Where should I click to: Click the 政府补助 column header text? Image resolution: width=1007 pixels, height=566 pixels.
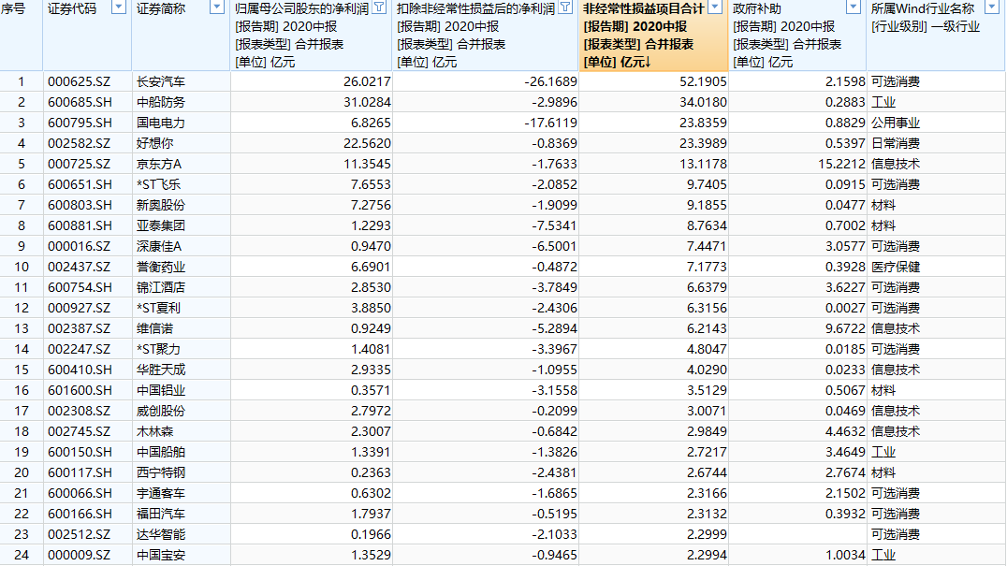click(x=757, y=9)
